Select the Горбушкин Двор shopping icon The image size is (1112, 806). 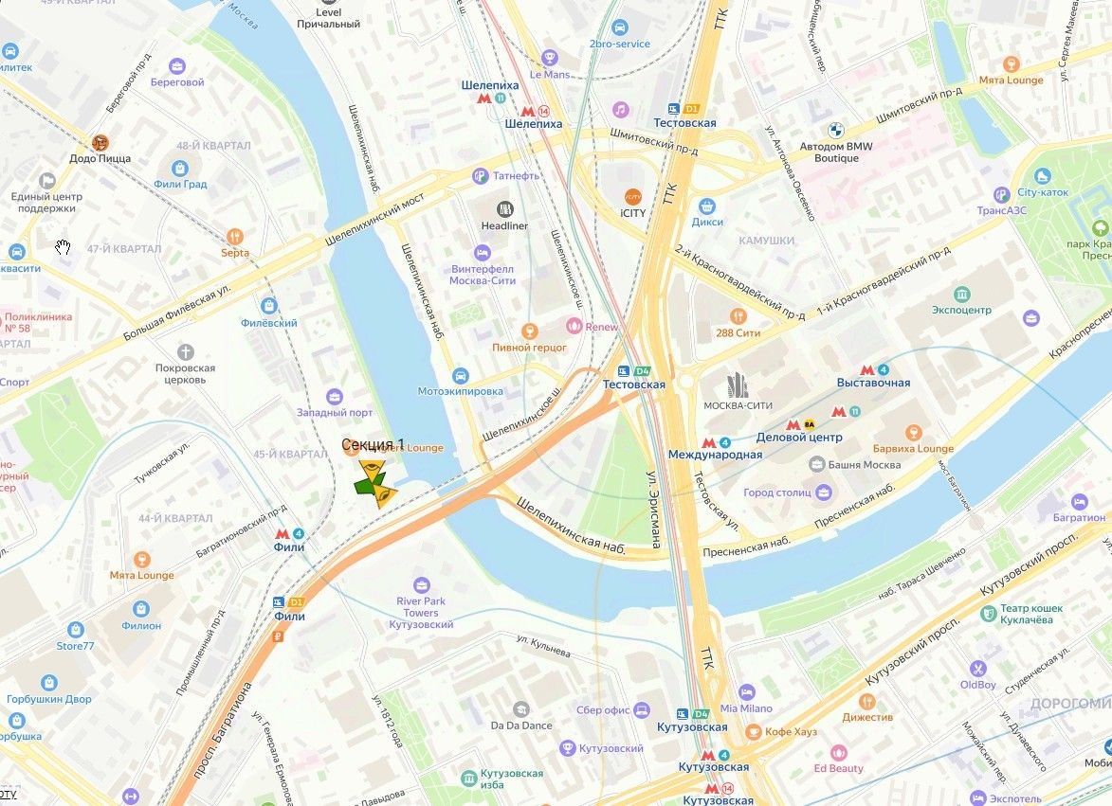tap(49, 683)
